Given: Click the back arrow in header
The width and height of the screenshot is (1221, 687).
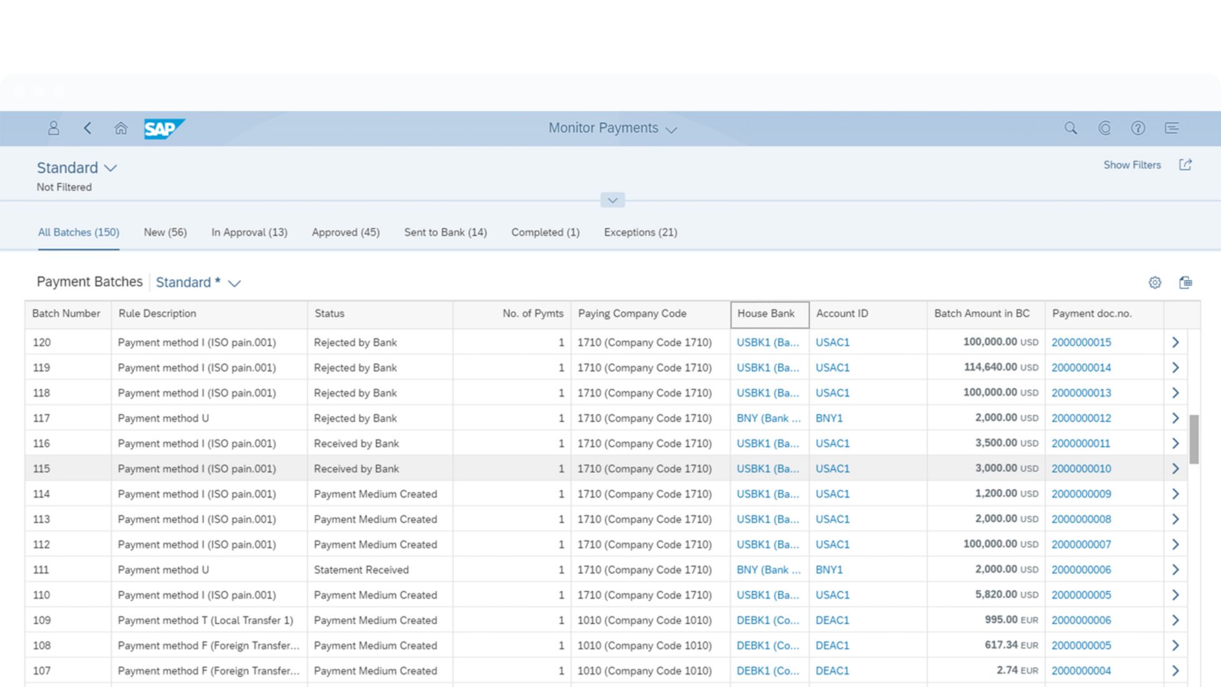Looking at the screenshot, I should click(87, 128).
